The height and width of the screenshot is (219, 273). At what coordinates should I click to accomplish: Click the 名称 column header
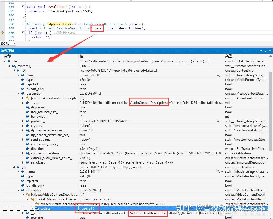point(8,56)
